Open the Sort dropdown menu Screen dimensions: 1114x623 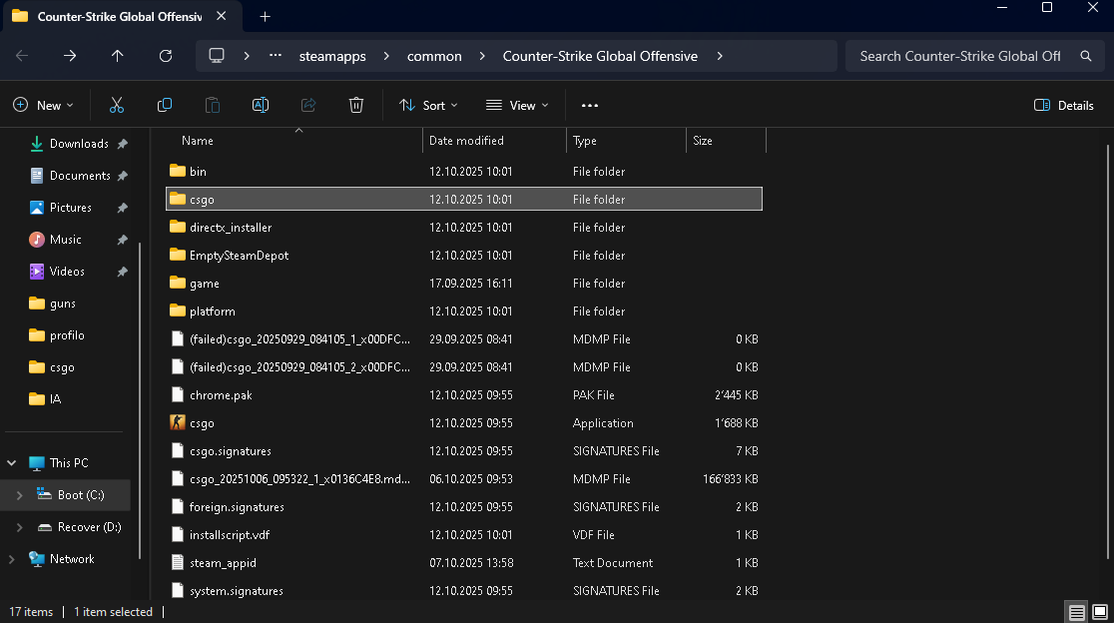click(428, 105)
